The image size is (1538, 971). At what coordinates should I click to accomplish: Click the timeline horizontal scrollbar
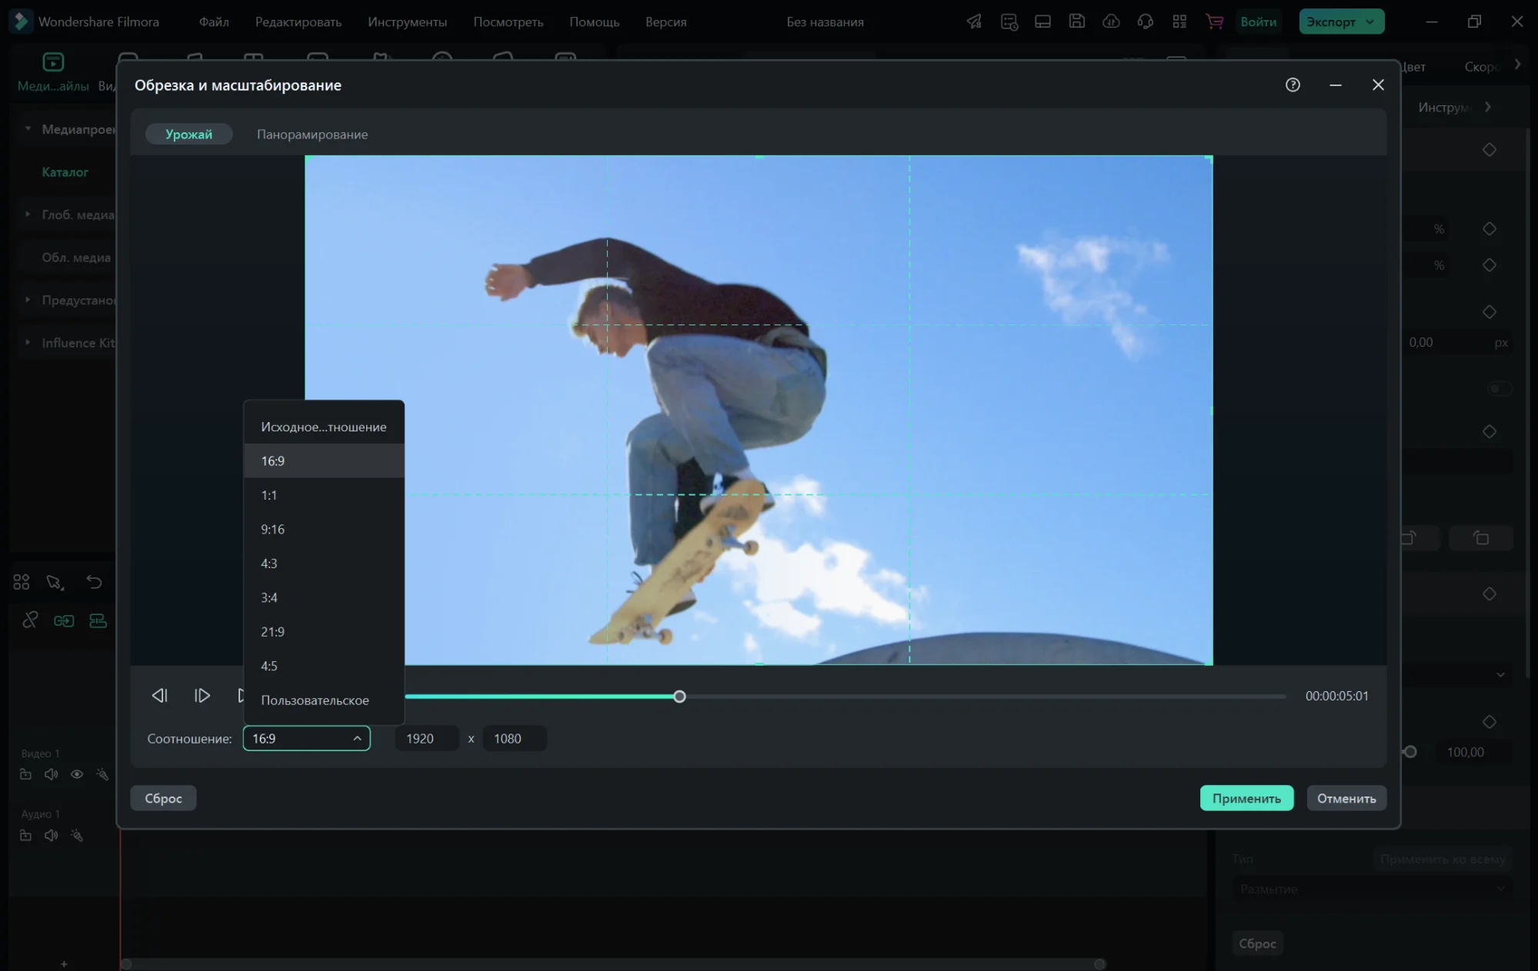tap(613, 964)
